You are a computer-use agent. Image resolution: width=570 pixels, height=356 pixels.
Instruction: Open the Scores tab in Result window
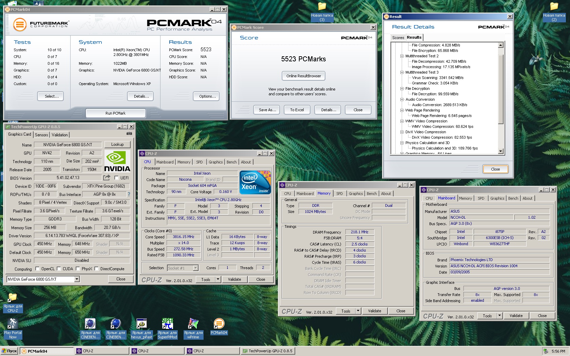click(x=398, y=38)
